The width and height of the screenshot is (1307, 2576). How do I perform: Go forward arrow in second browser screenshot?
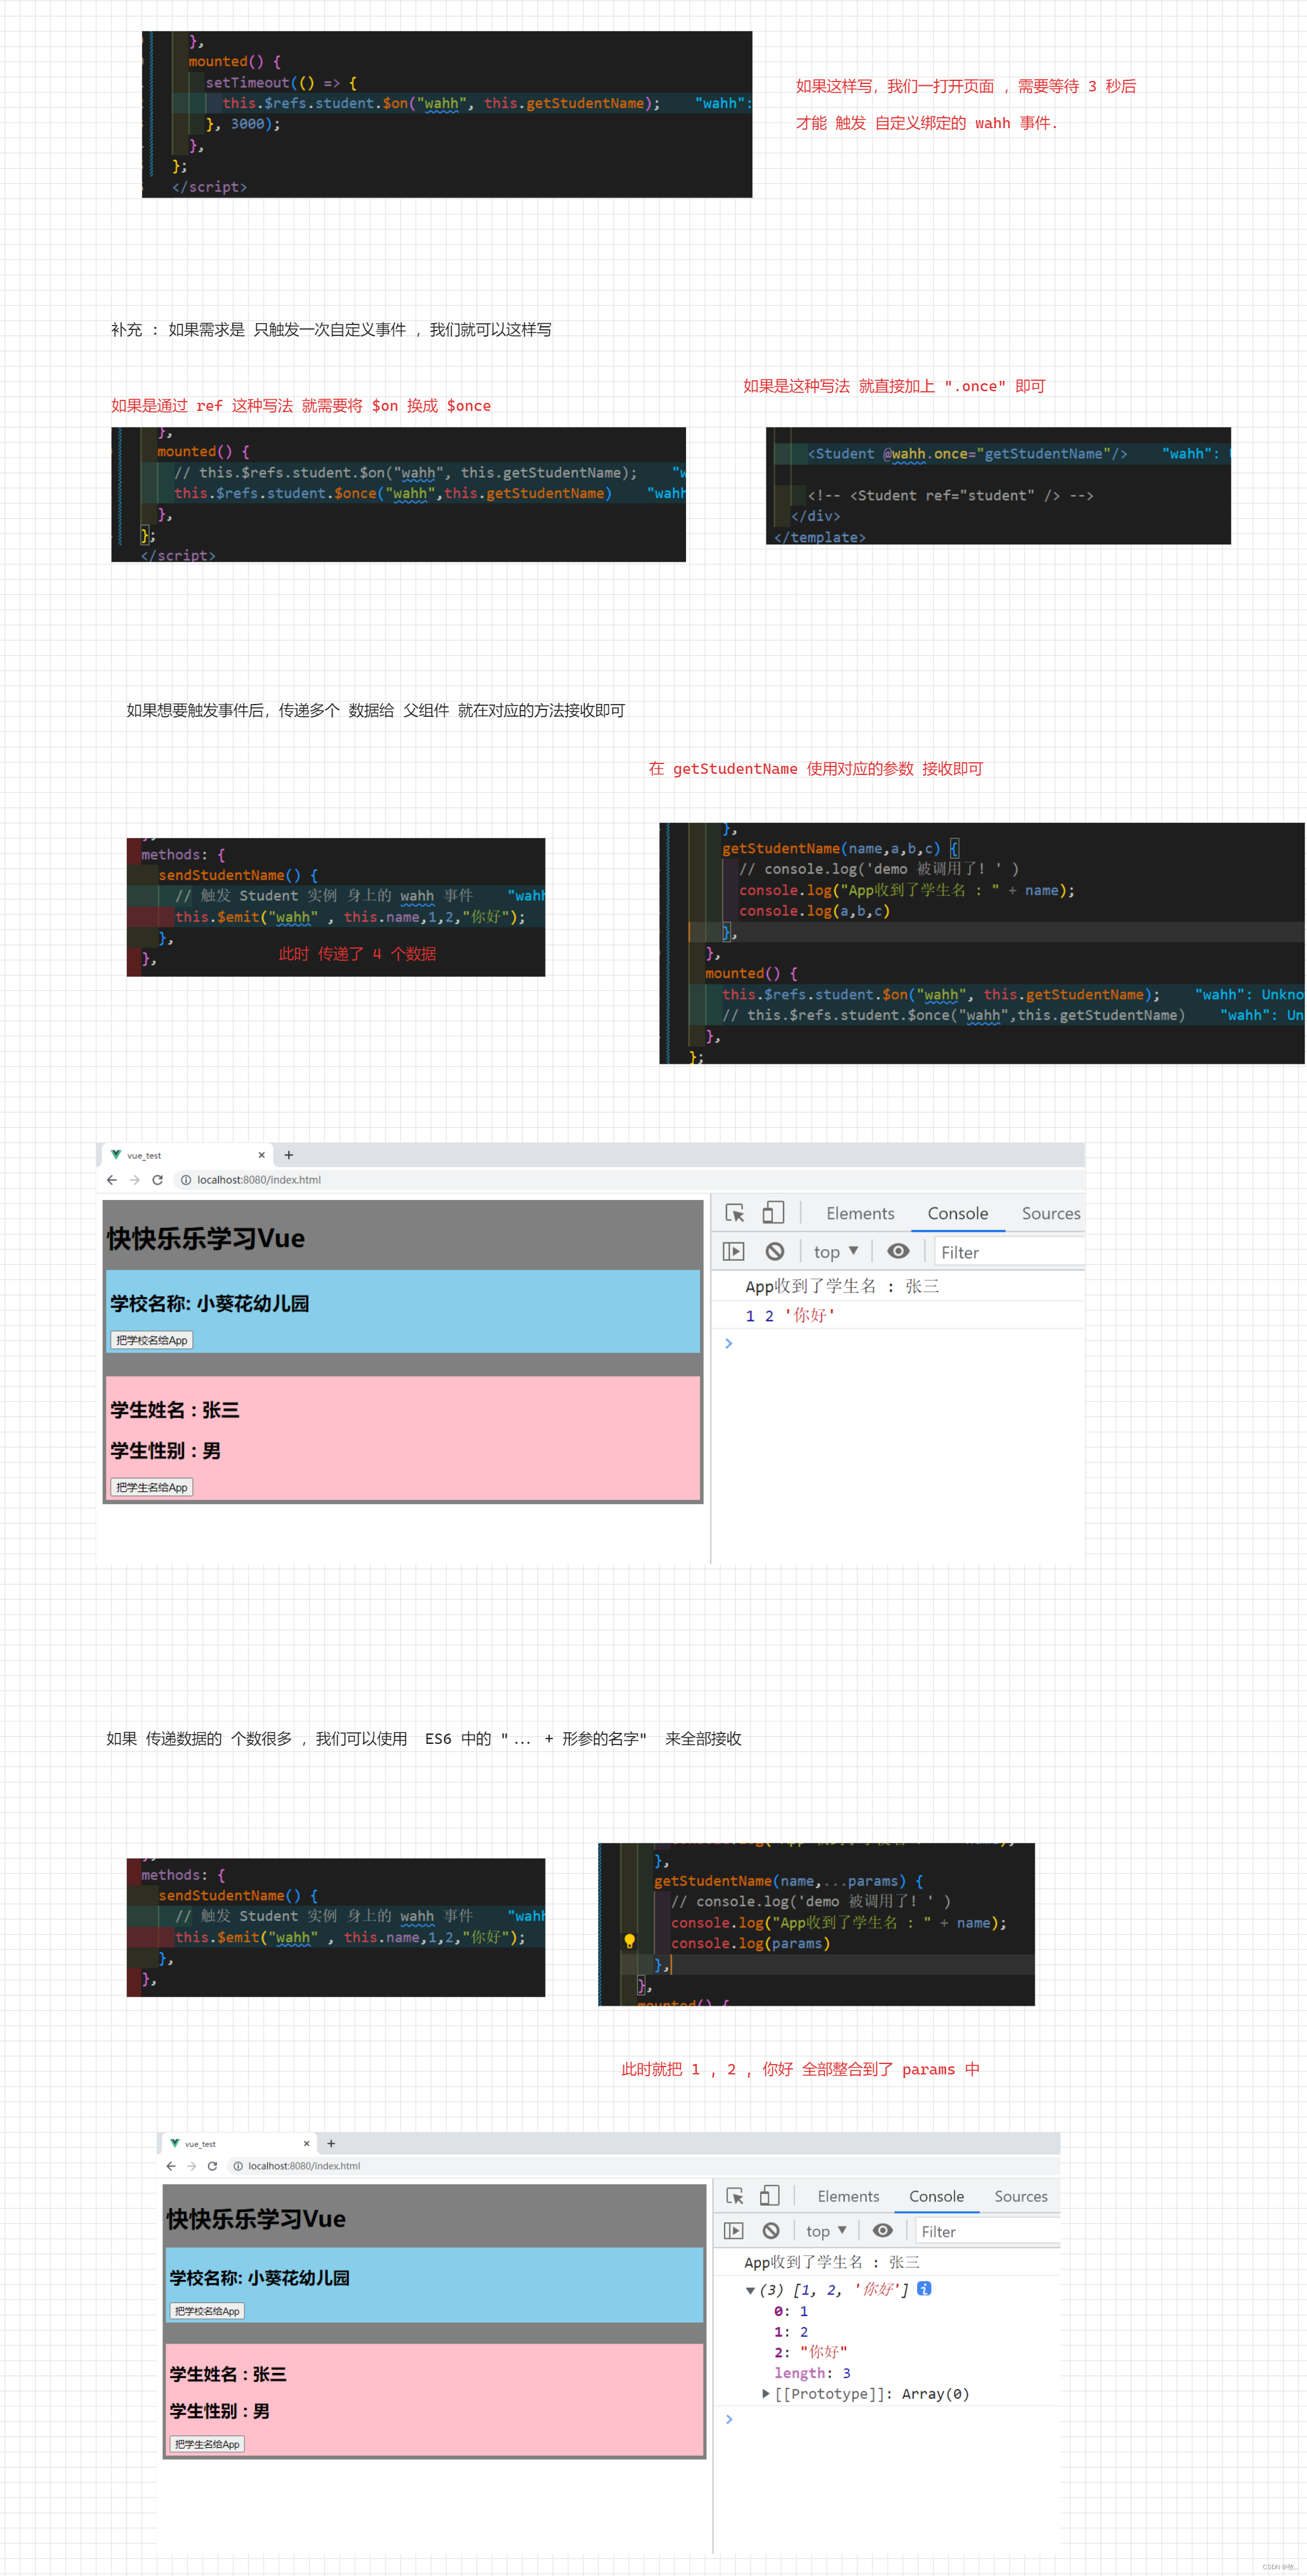point(191,2166)
